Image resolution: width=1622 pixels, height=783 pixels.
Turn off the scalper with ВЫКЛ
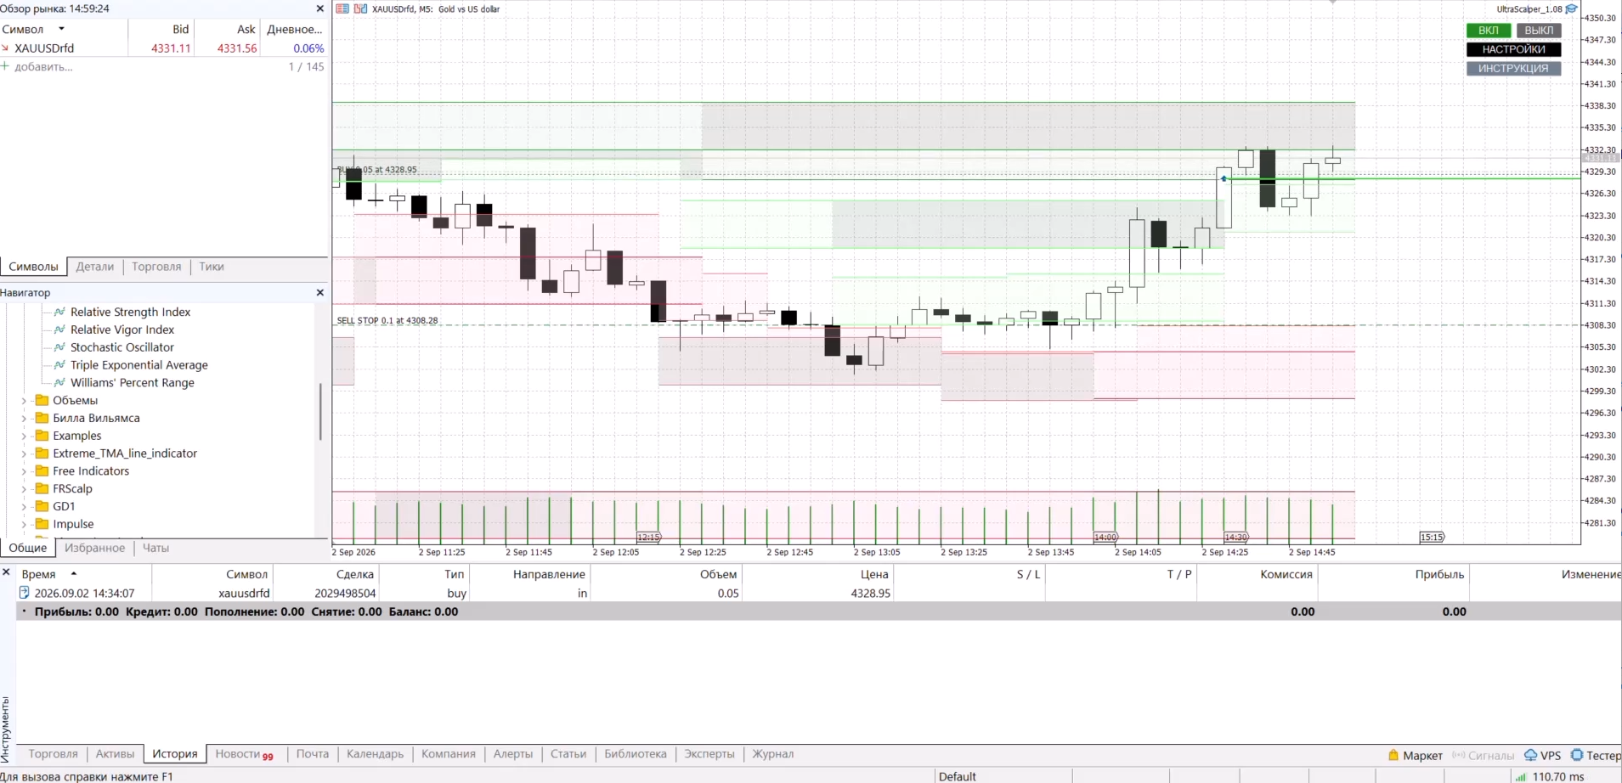(1539, 31)
